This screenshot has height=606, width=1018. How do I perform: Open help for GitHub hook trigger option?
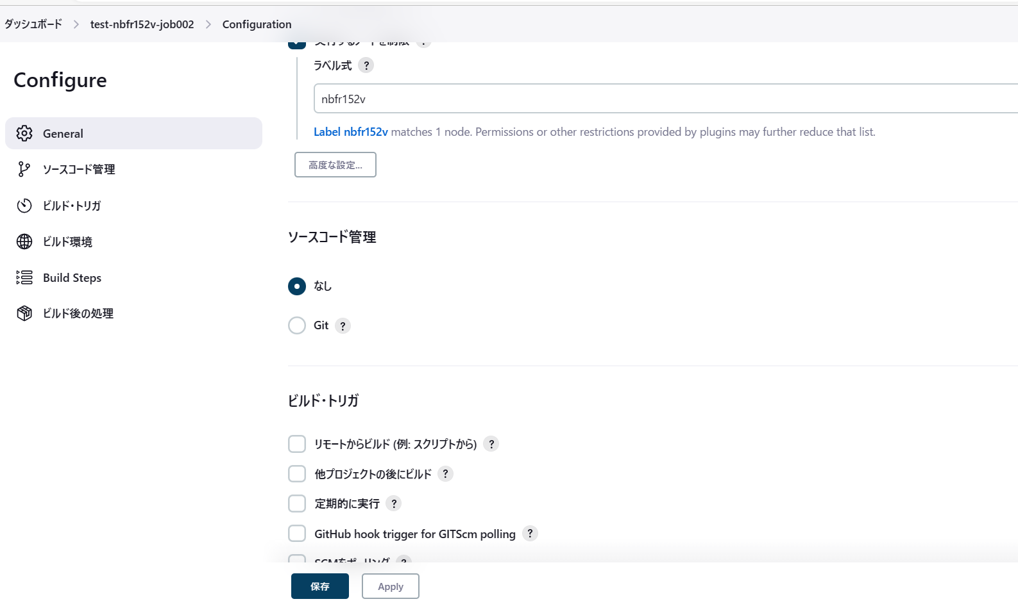530,534
